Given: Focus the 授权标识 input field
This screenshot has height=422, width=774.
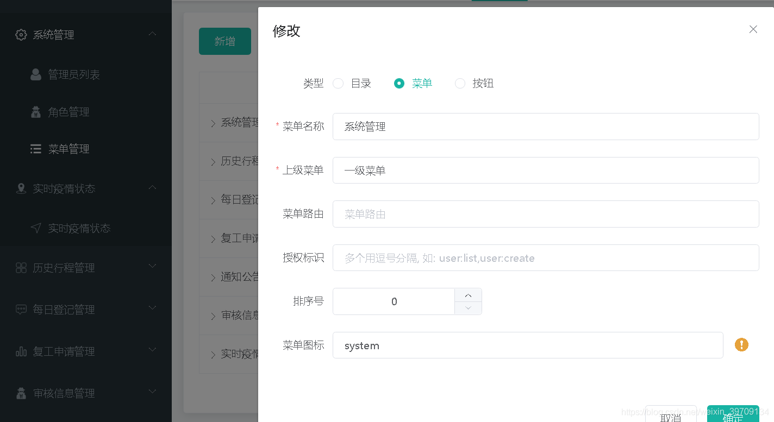Looking at the screenshot, I should [546, 257].
